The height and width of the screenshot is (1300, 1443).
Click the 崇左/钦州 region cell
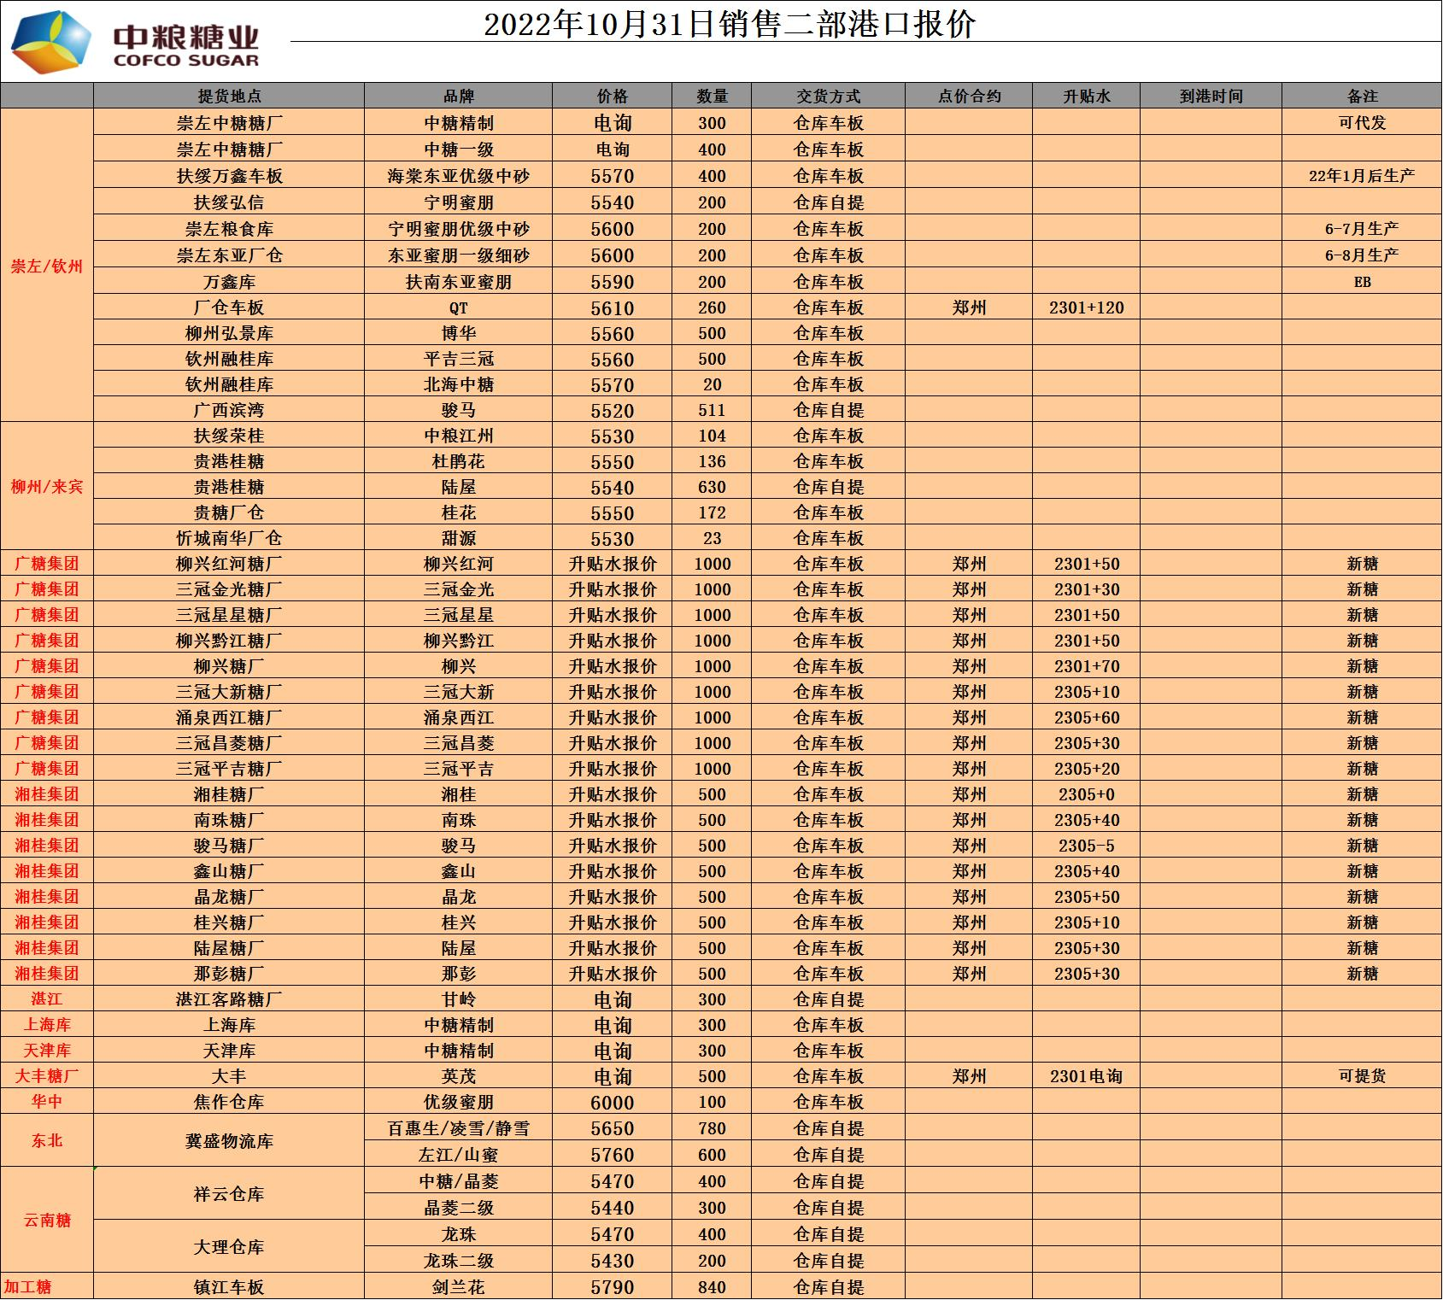click(47, 266)
